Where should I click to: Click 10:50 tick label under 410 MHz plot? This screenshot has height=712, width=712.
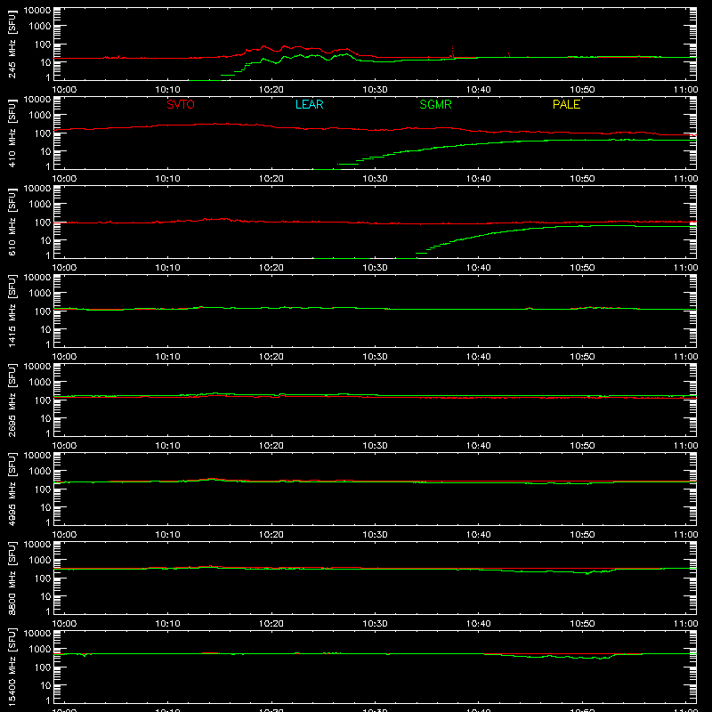[x=582, y=179]
